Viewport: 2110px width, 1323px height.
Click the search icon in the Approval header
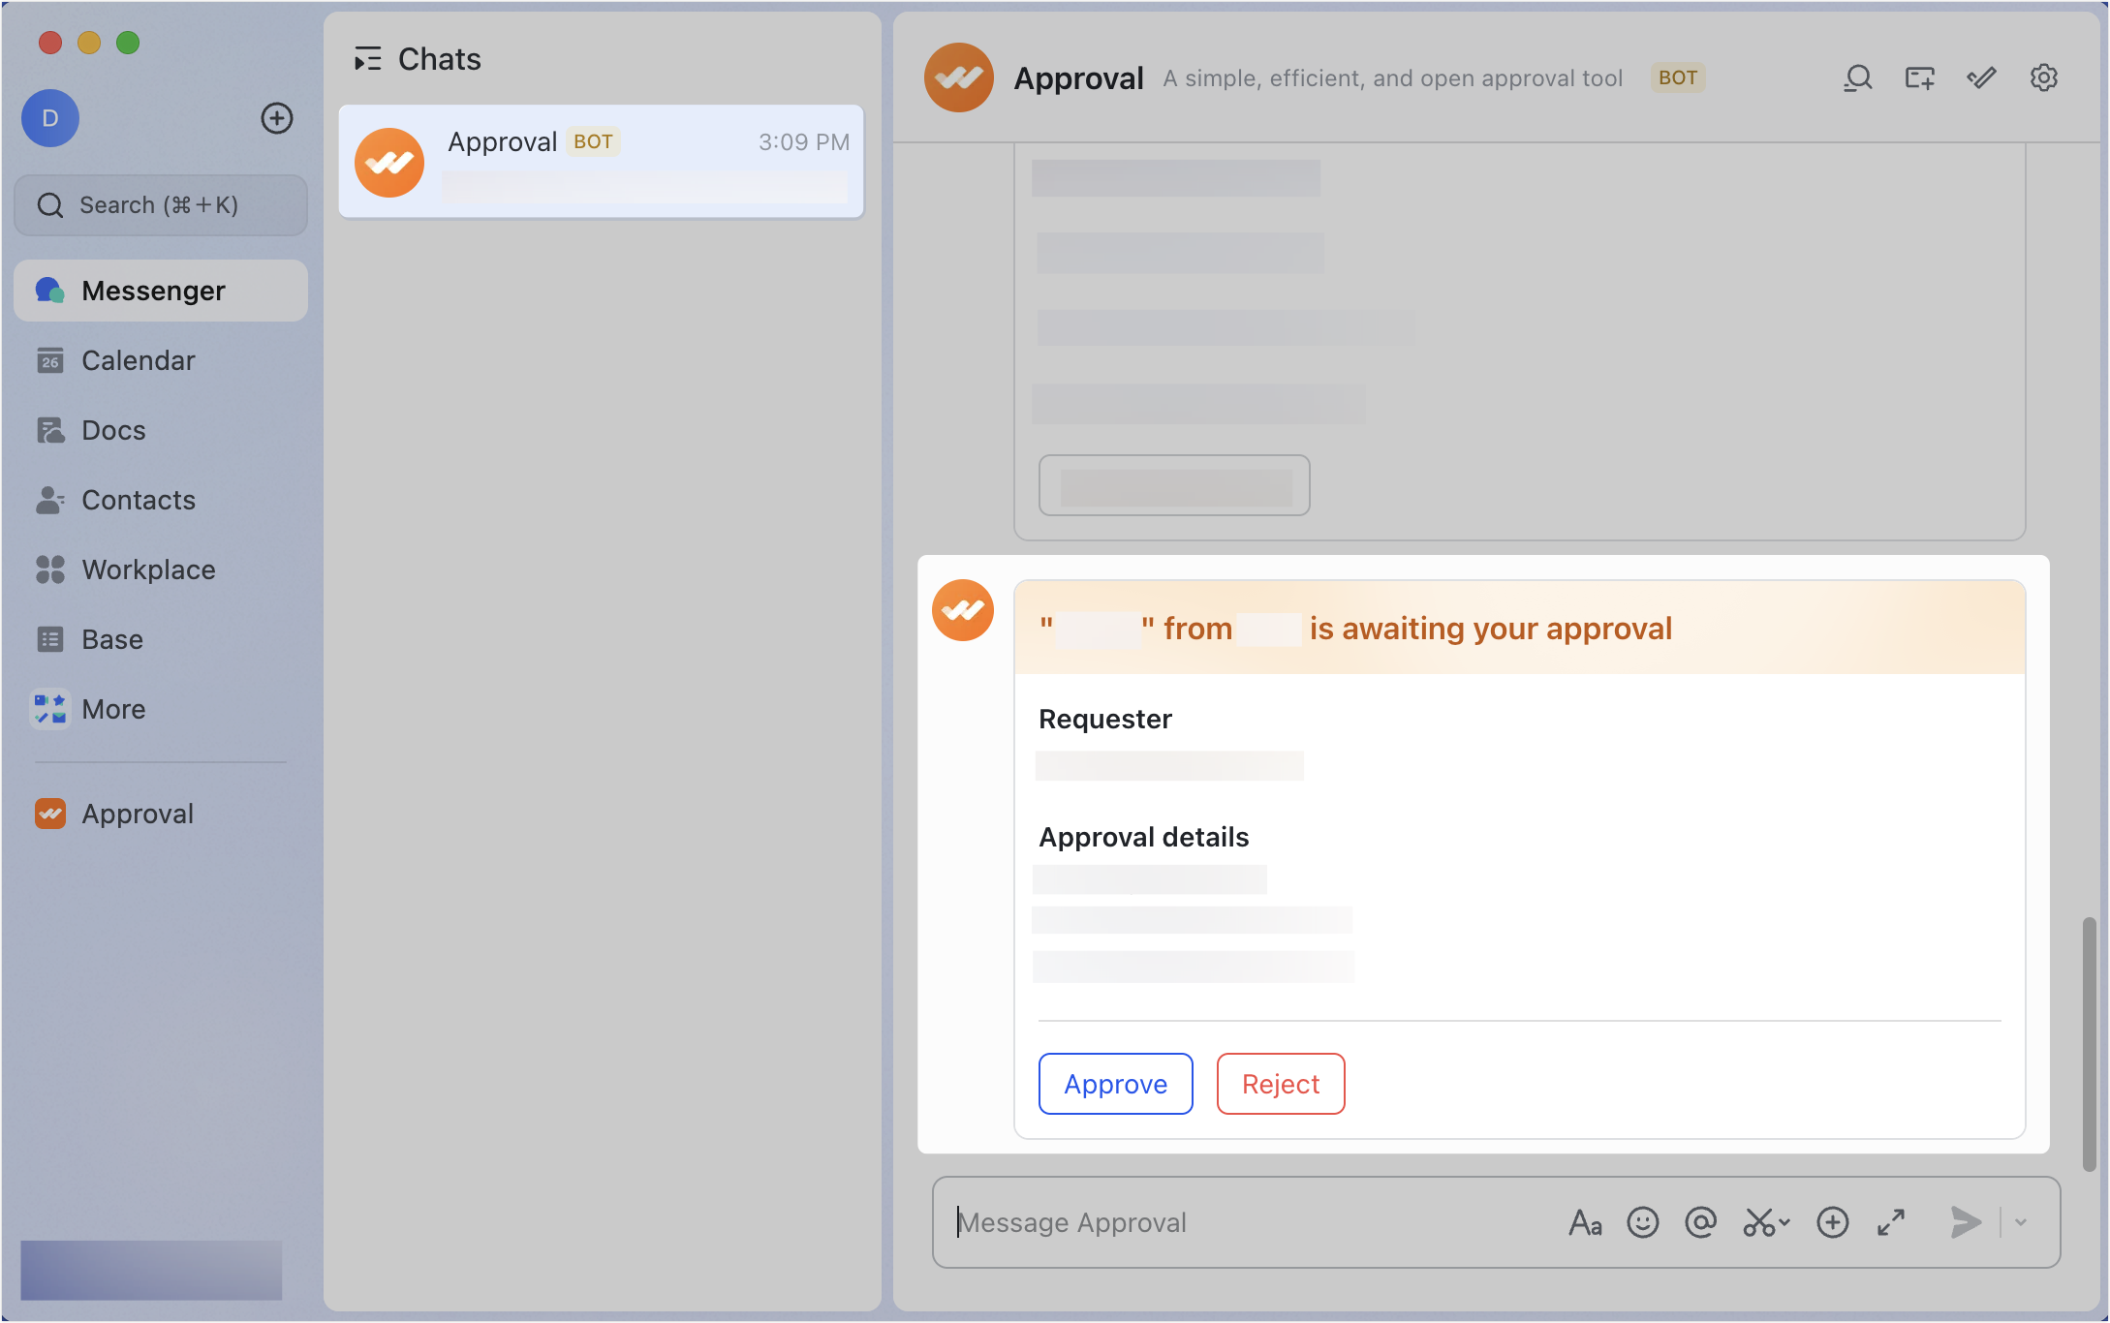(x=1857, y=77)
